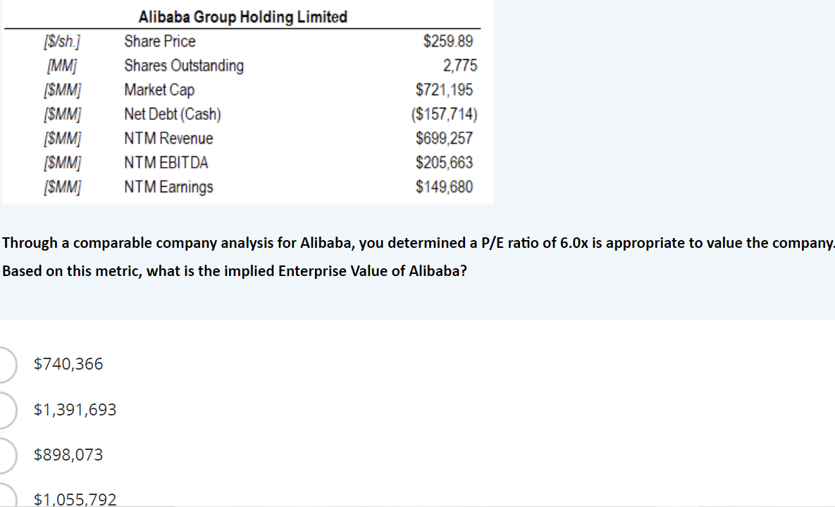Click the NTM Earnings value $149,680
The width and height of the screenshot is (835, 507).
(x=444, y=187)
